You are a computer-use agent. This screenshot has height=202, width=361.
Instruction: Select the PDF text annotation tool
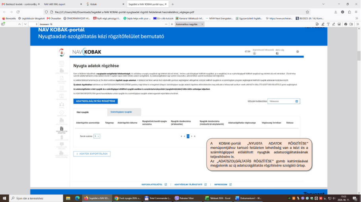(x=328, y=24)
